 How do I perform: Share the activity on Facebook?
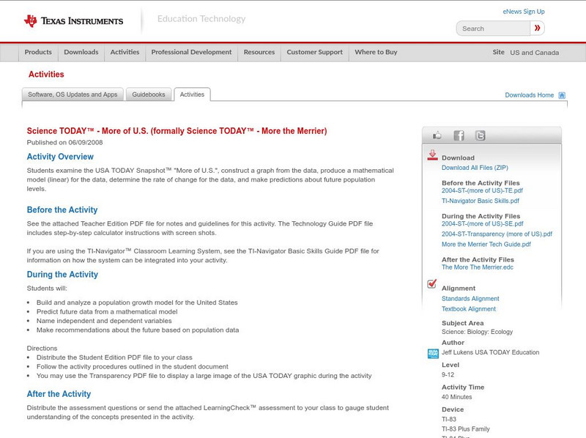coord(459,136)
